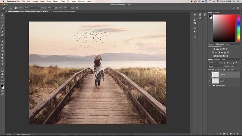Hide Layer 10 with eye icon
The image size is (242, 136).
click(209, 75)
